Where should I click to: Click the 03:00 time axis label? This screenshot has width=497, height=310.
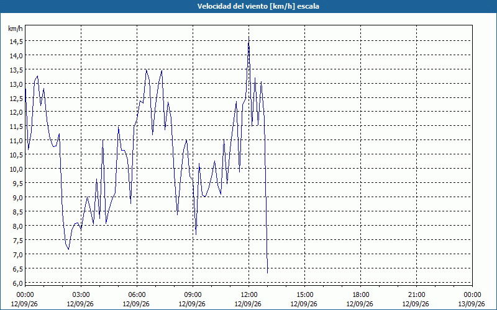81,295
